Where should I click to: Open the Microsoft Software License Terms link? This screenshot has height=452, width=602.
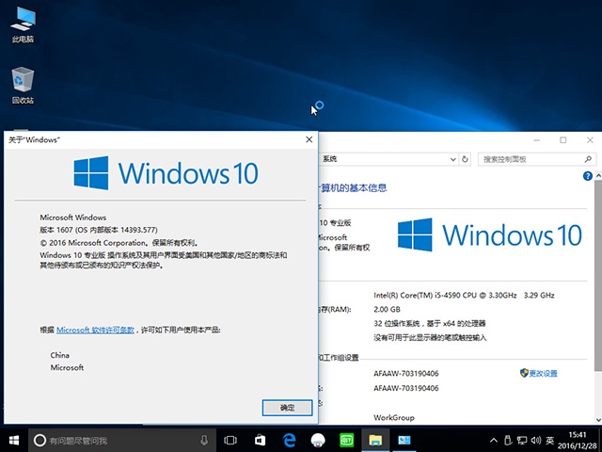coord(96,331)
